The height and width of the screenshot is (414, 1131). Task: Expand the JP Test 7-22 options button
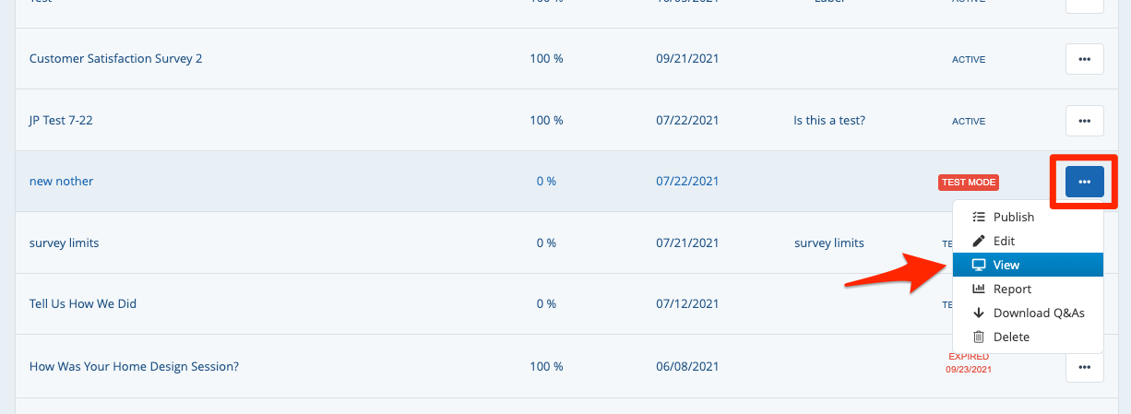coord(1084,121)
